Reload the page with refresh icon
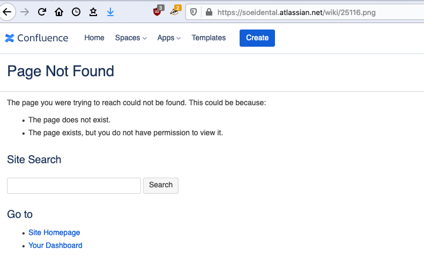 (x=42, y=12)
